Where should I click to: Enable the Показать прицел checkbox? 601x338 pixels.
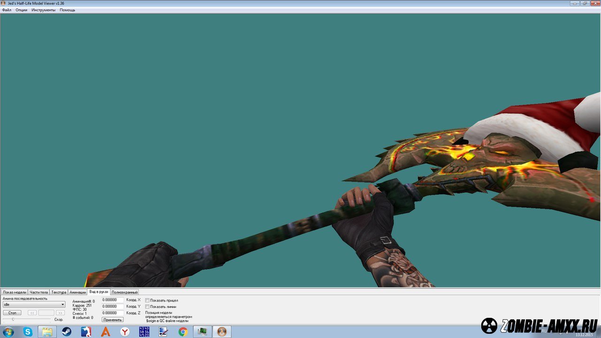tap(147, 300)
